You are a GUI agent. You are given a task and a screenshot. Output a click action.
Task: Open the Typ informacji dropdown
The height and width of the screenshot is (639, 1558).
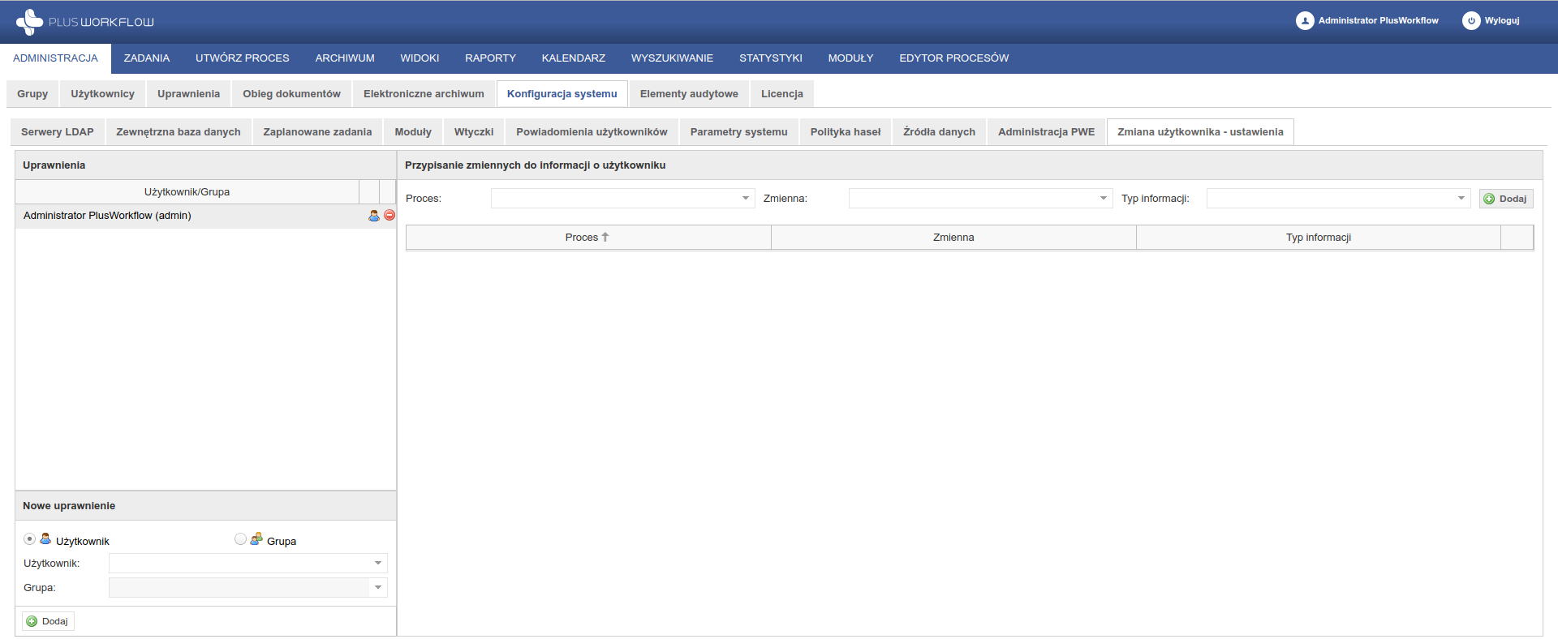pyautogui.click(x=1461, y=199)
